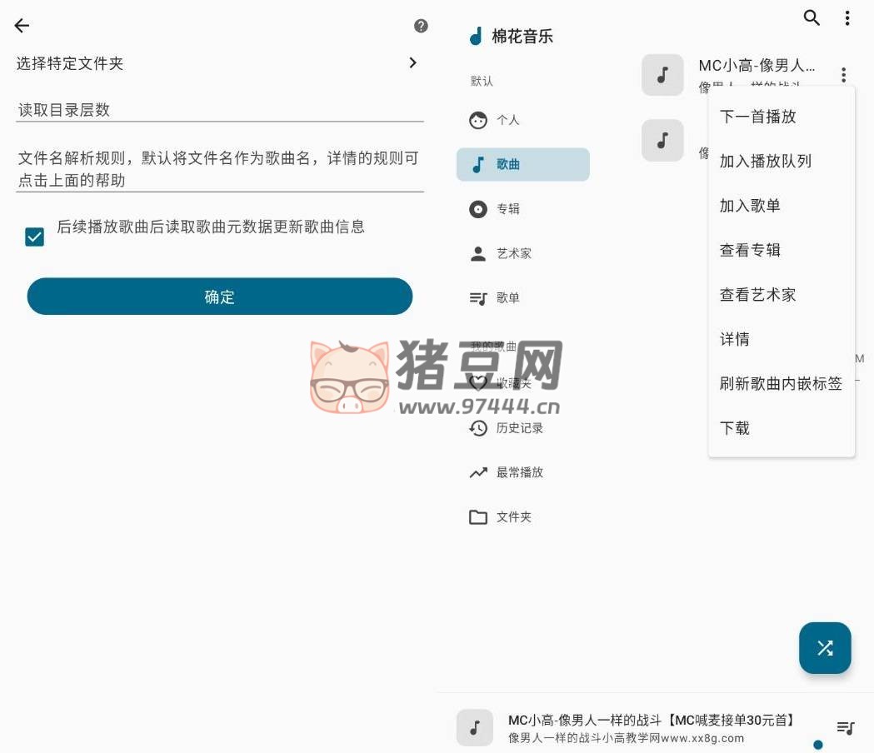Screen dimensions: 874x753
Task: Open 艺术家 in the navigation drawer
Action: (x=523, y=253)
